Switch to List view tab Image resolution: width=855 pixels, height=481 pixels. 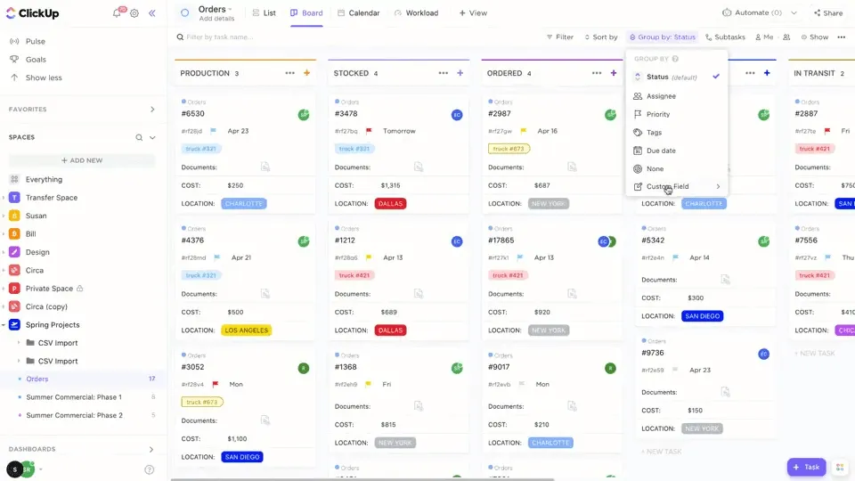coord(264,12)
